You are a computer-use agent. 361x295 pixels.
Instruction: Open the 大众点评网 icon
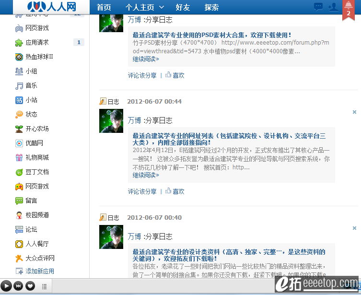[x=19, y=259]
